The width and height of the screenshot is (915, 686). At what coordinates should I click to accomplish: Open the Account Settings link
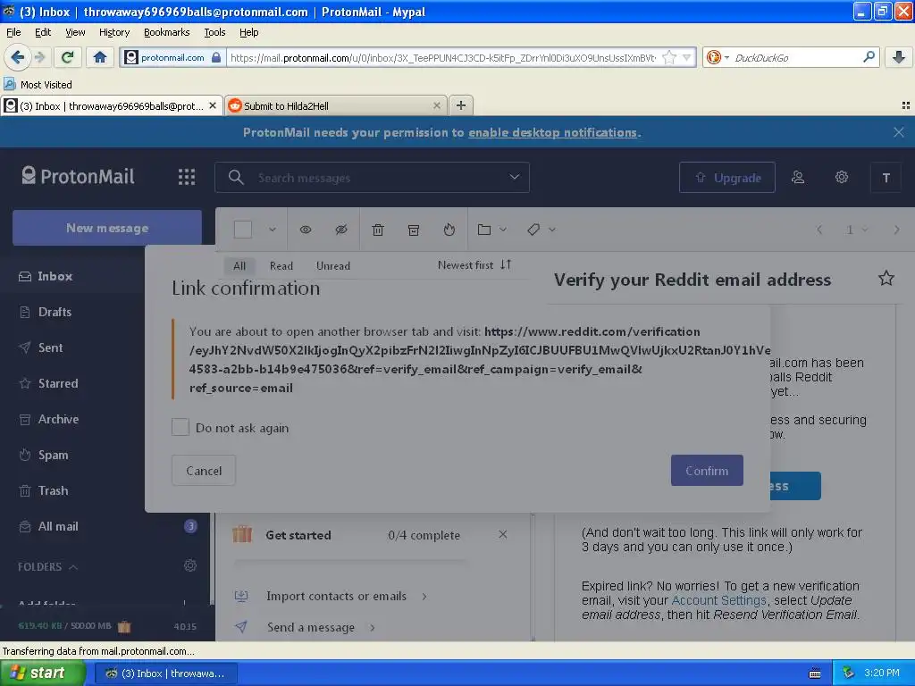pyautogui.click(x=718, y=599)
